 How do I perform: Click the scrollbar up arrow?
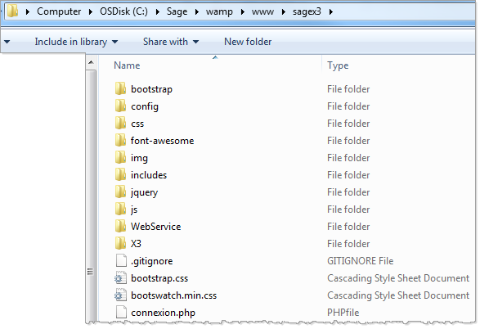click(x=91, y=62)
